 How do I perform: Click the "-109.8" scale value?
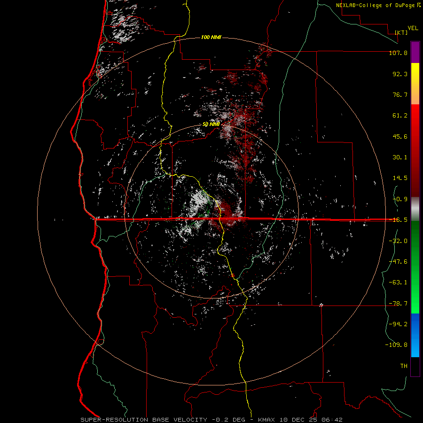(396, 345)
